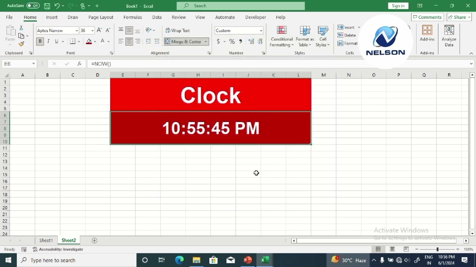This screenshot has height=267, width=476.
Task: Open Conditional Formatting menu
Action: [x=282, y=36]
